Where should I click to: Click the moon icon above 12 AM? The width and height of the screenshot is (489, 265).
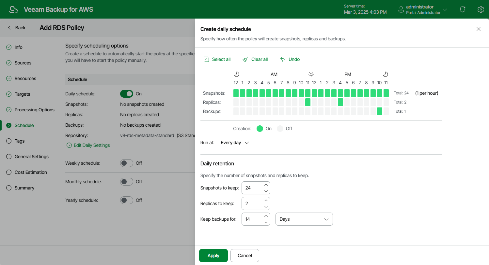coord(236,74)
